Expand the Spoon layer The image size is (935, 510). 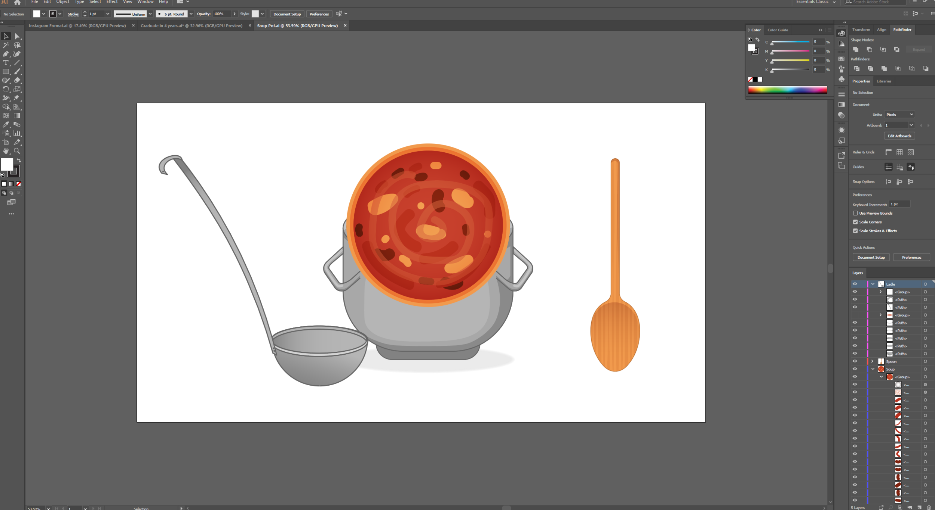pos(872,361)
